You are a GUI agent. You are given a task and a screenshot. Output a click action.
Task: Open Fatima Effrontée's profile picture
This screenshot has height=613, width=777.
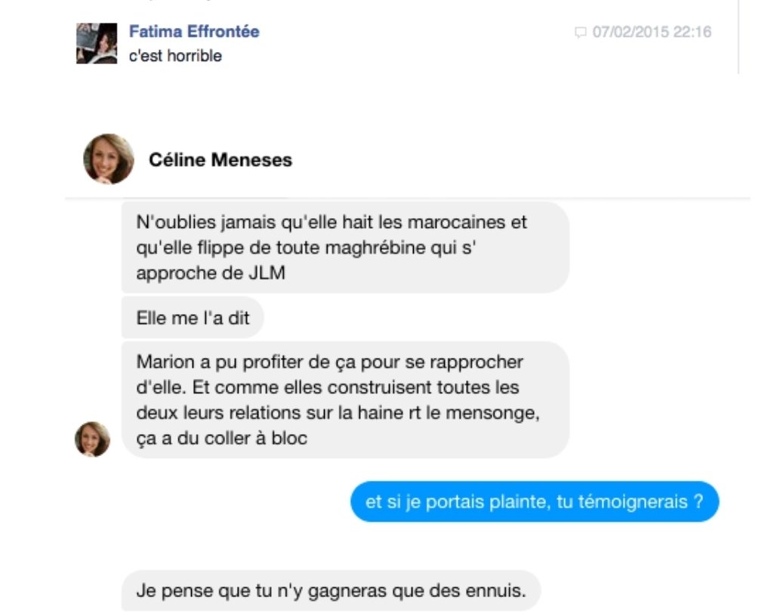(x=97, y=43)
